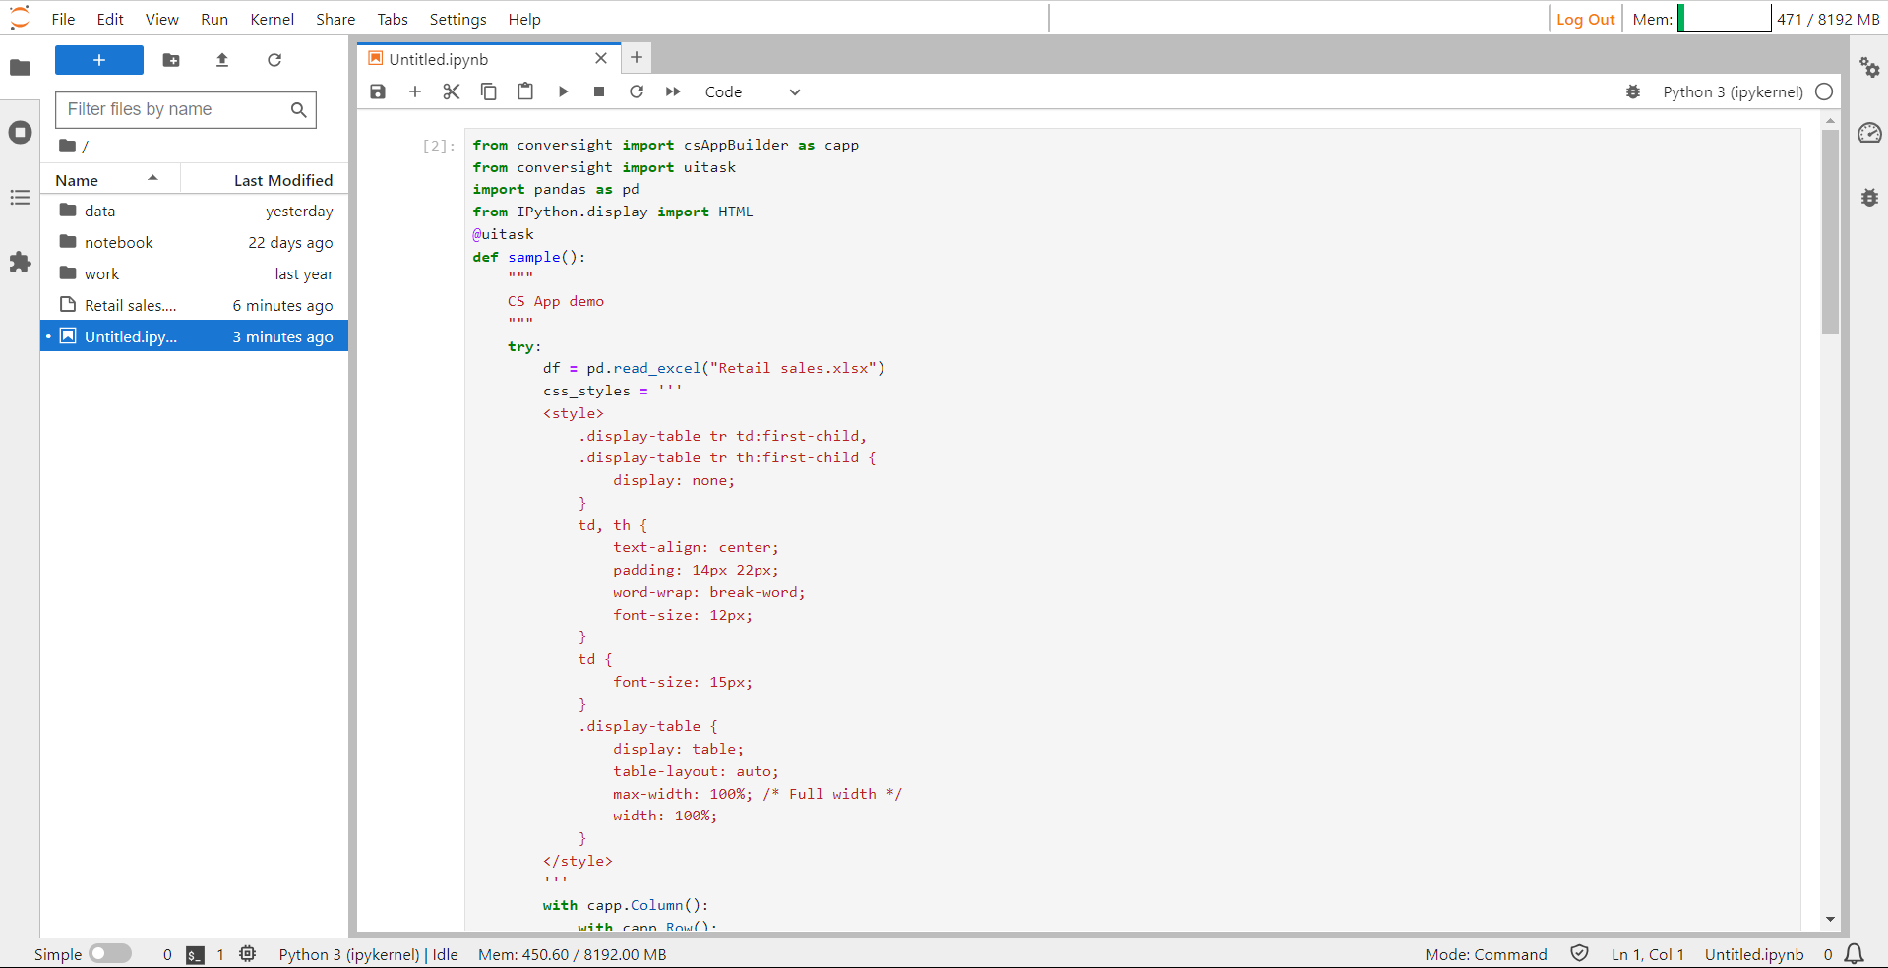1888x968 pixels.
Task: Copy the selected cell
Action: (x=489, y=91)
